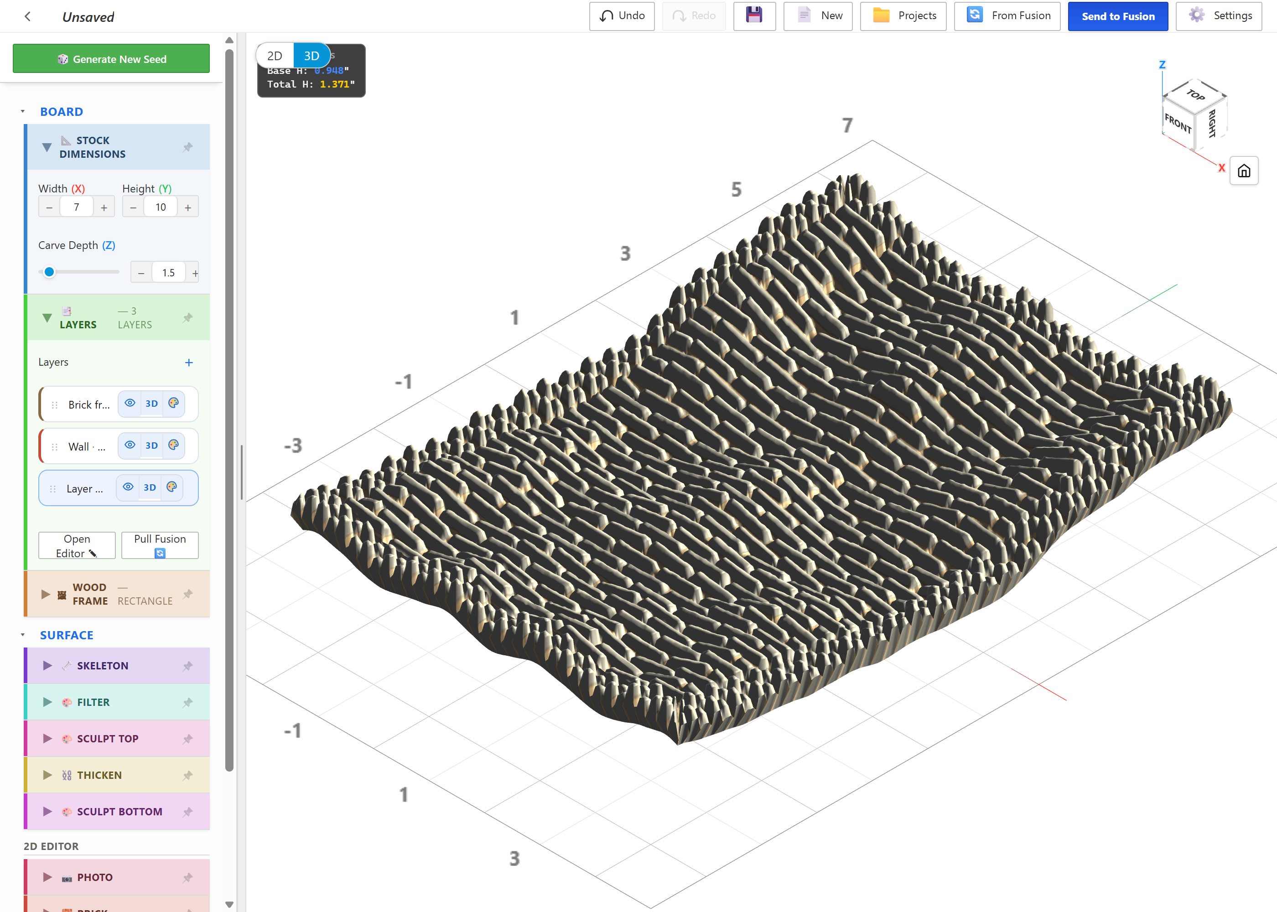The width and height of the screenshot is (1277, 912).
Task: Toggle 3D mode on Brick fr... layer
Action: (151, 404)
